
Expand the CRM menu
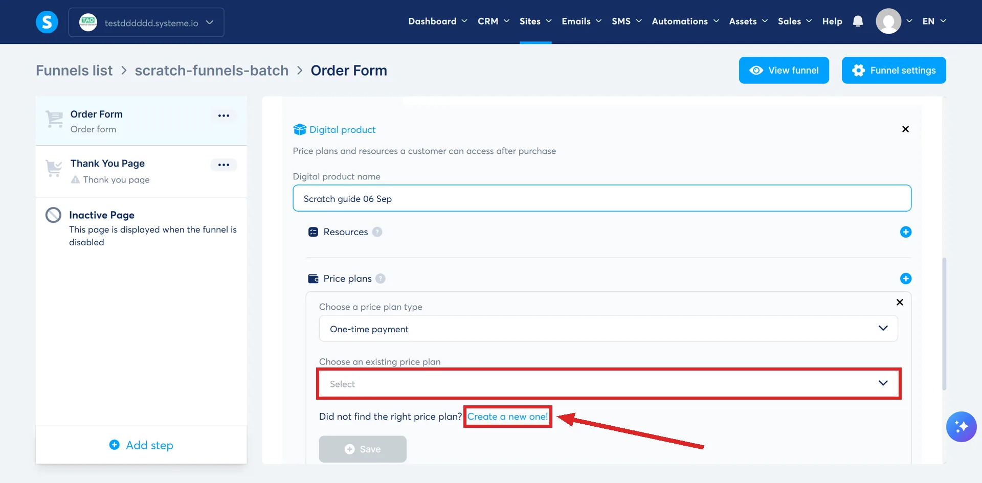tap(494, 21)
